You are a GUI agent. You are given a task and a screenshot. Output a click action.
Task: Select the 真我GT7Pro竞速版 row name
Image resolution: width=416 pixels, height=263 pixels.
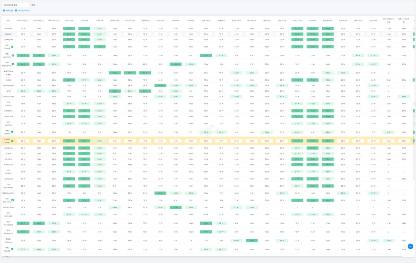(x=8, y=73)
